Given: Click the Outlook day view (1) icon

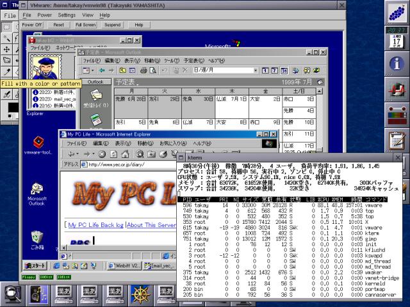Looking at the screenshot, I should [265, 70].
